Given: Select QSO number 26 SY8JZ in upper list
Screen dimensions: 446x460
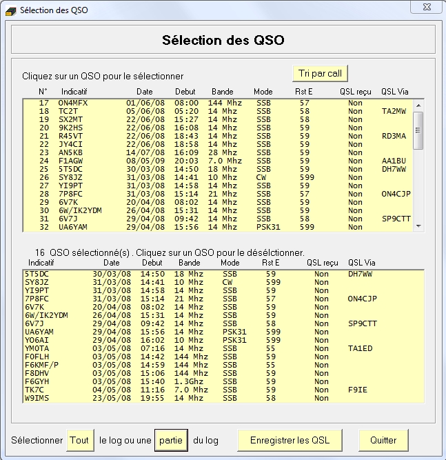Looking at the screenshot, I should 218,177.
